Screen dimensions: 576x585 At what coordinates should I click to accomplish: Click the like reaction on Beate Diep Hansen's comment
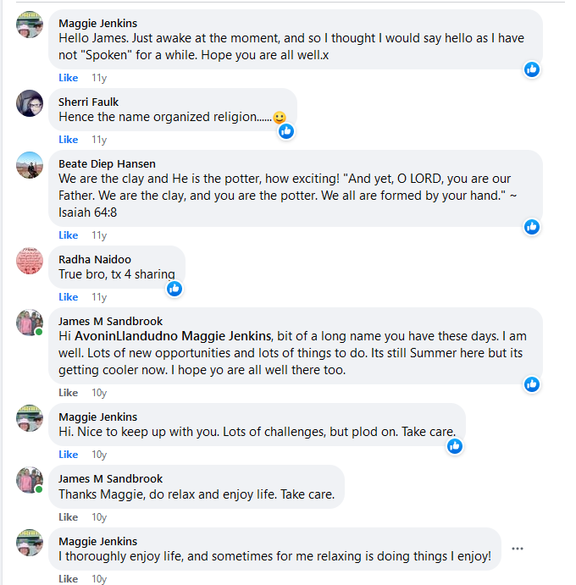point(532,226)
